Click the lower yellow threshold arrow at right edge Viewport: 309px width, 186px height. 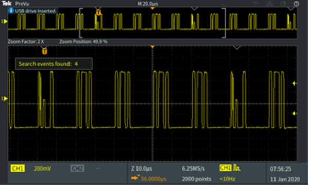(x=295, y=113)
